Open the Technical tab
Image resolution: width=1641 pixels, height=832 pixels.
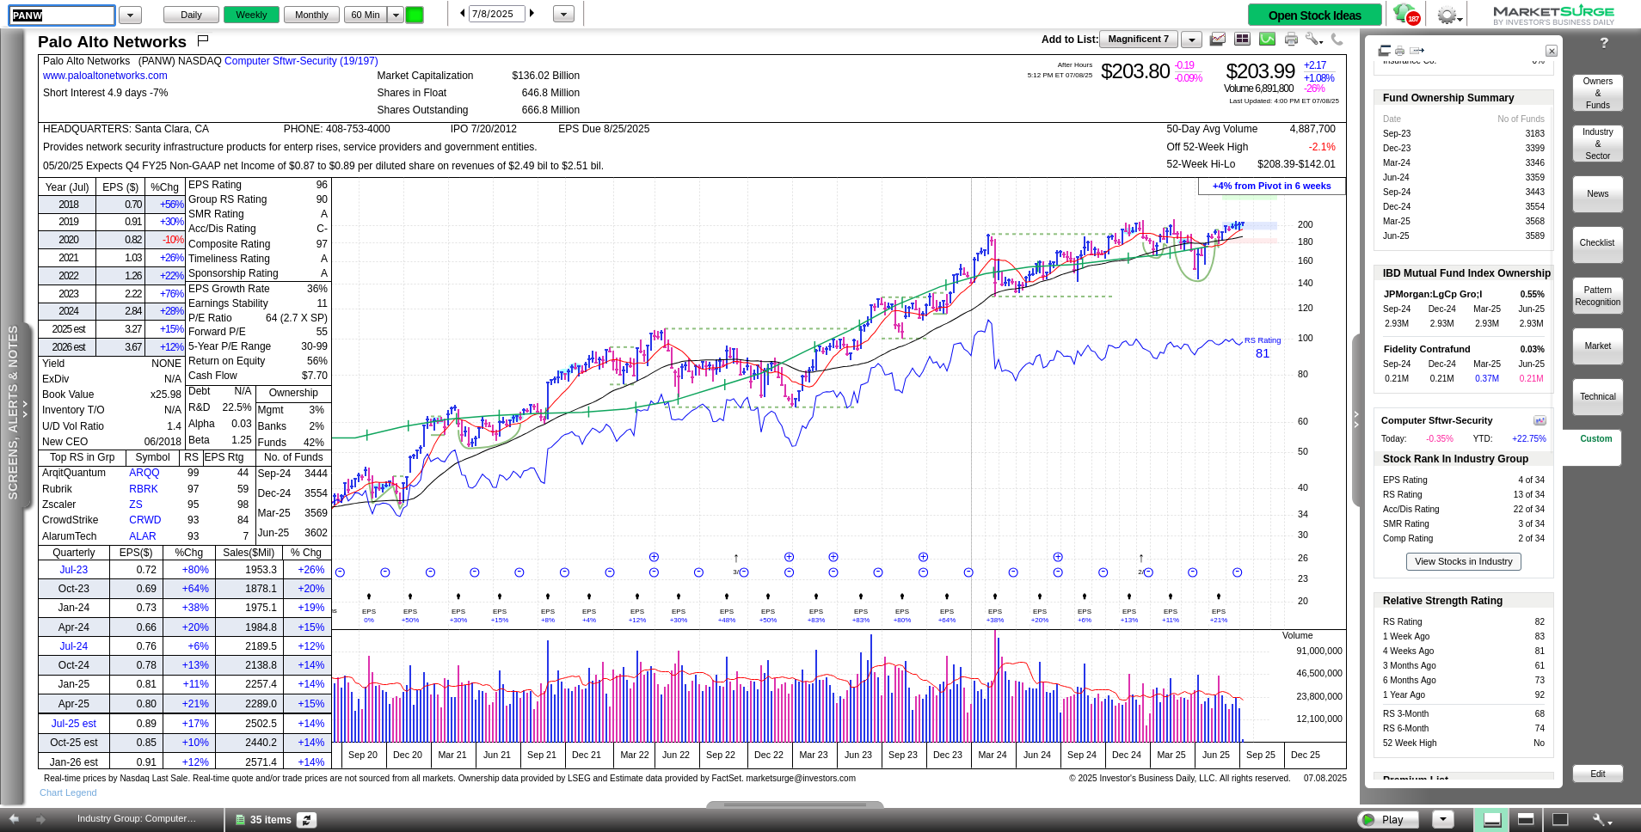coord(1597,396)
